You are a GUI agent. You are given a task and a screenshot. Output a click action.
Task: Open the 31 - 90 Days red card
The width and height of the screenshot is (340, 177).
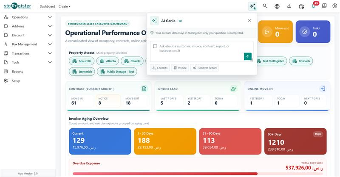click(230, 141)
